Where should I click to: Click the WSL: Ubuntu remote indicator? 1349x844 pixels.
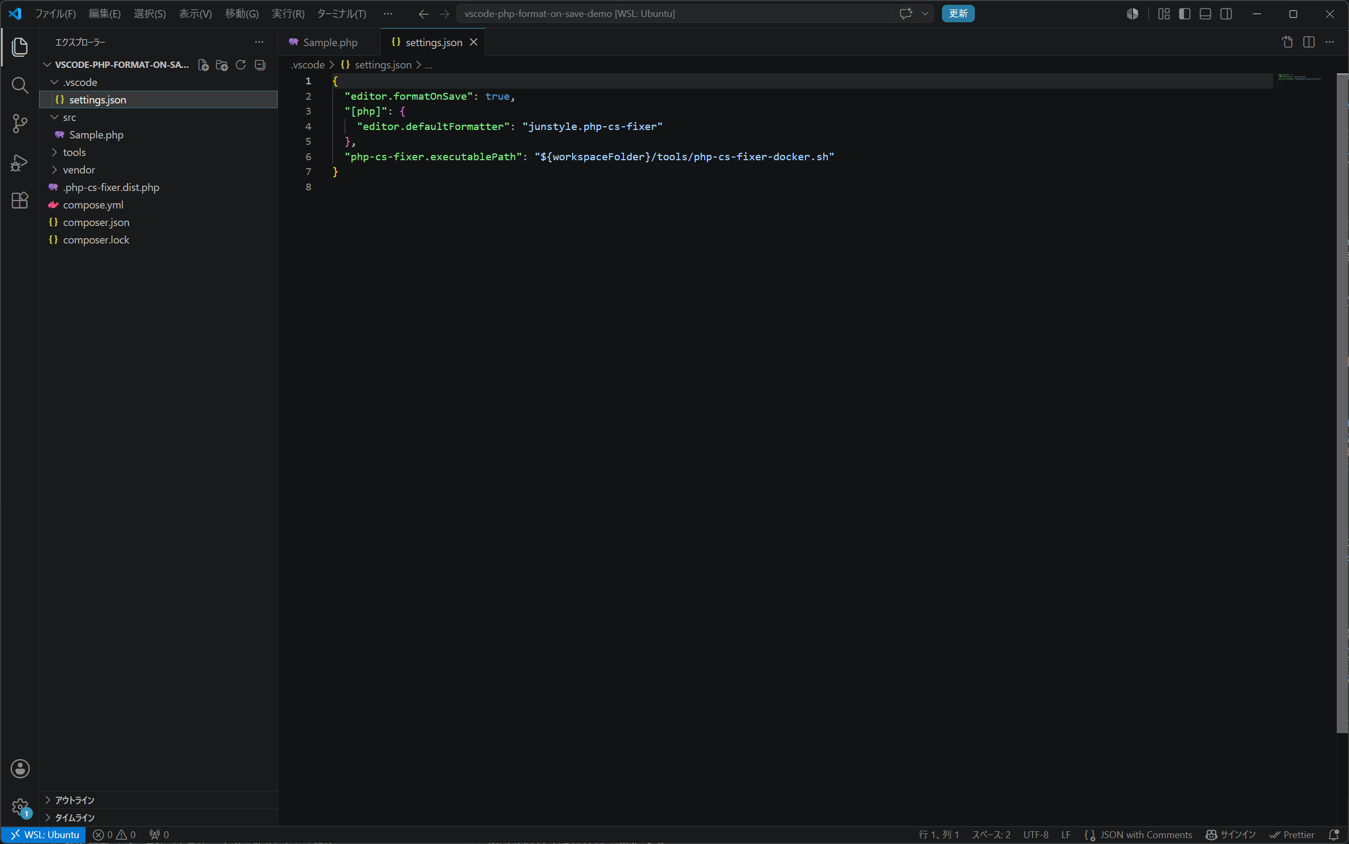point(44,834)
